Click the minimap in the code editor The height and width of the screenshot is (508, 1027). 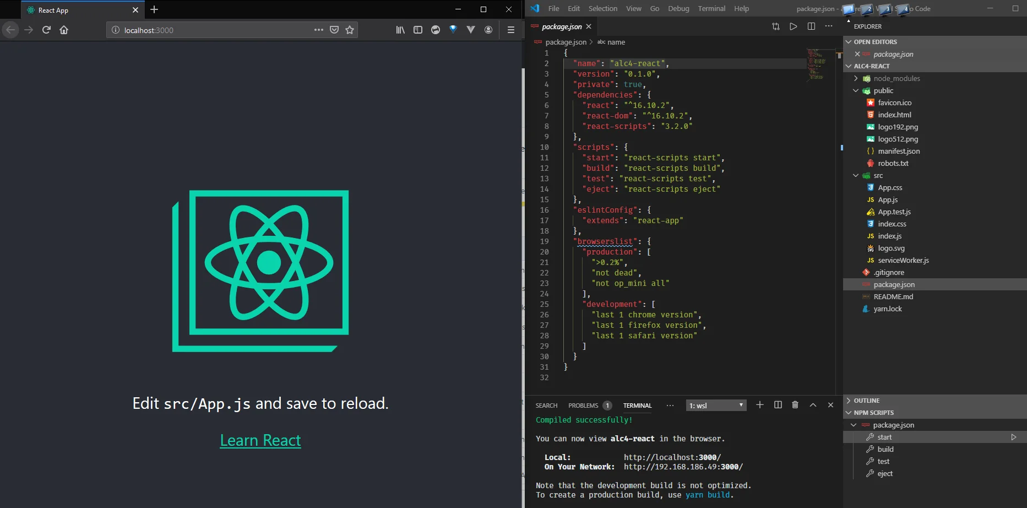click(817, 64)
